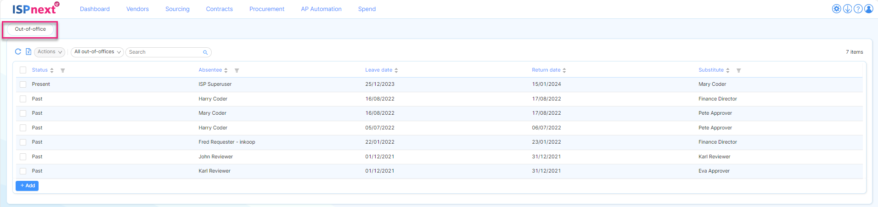The height and width of the screenshot is (207, 878).
Task: Check the ISP Superuser row checkbox
Action: coord(23,84)
